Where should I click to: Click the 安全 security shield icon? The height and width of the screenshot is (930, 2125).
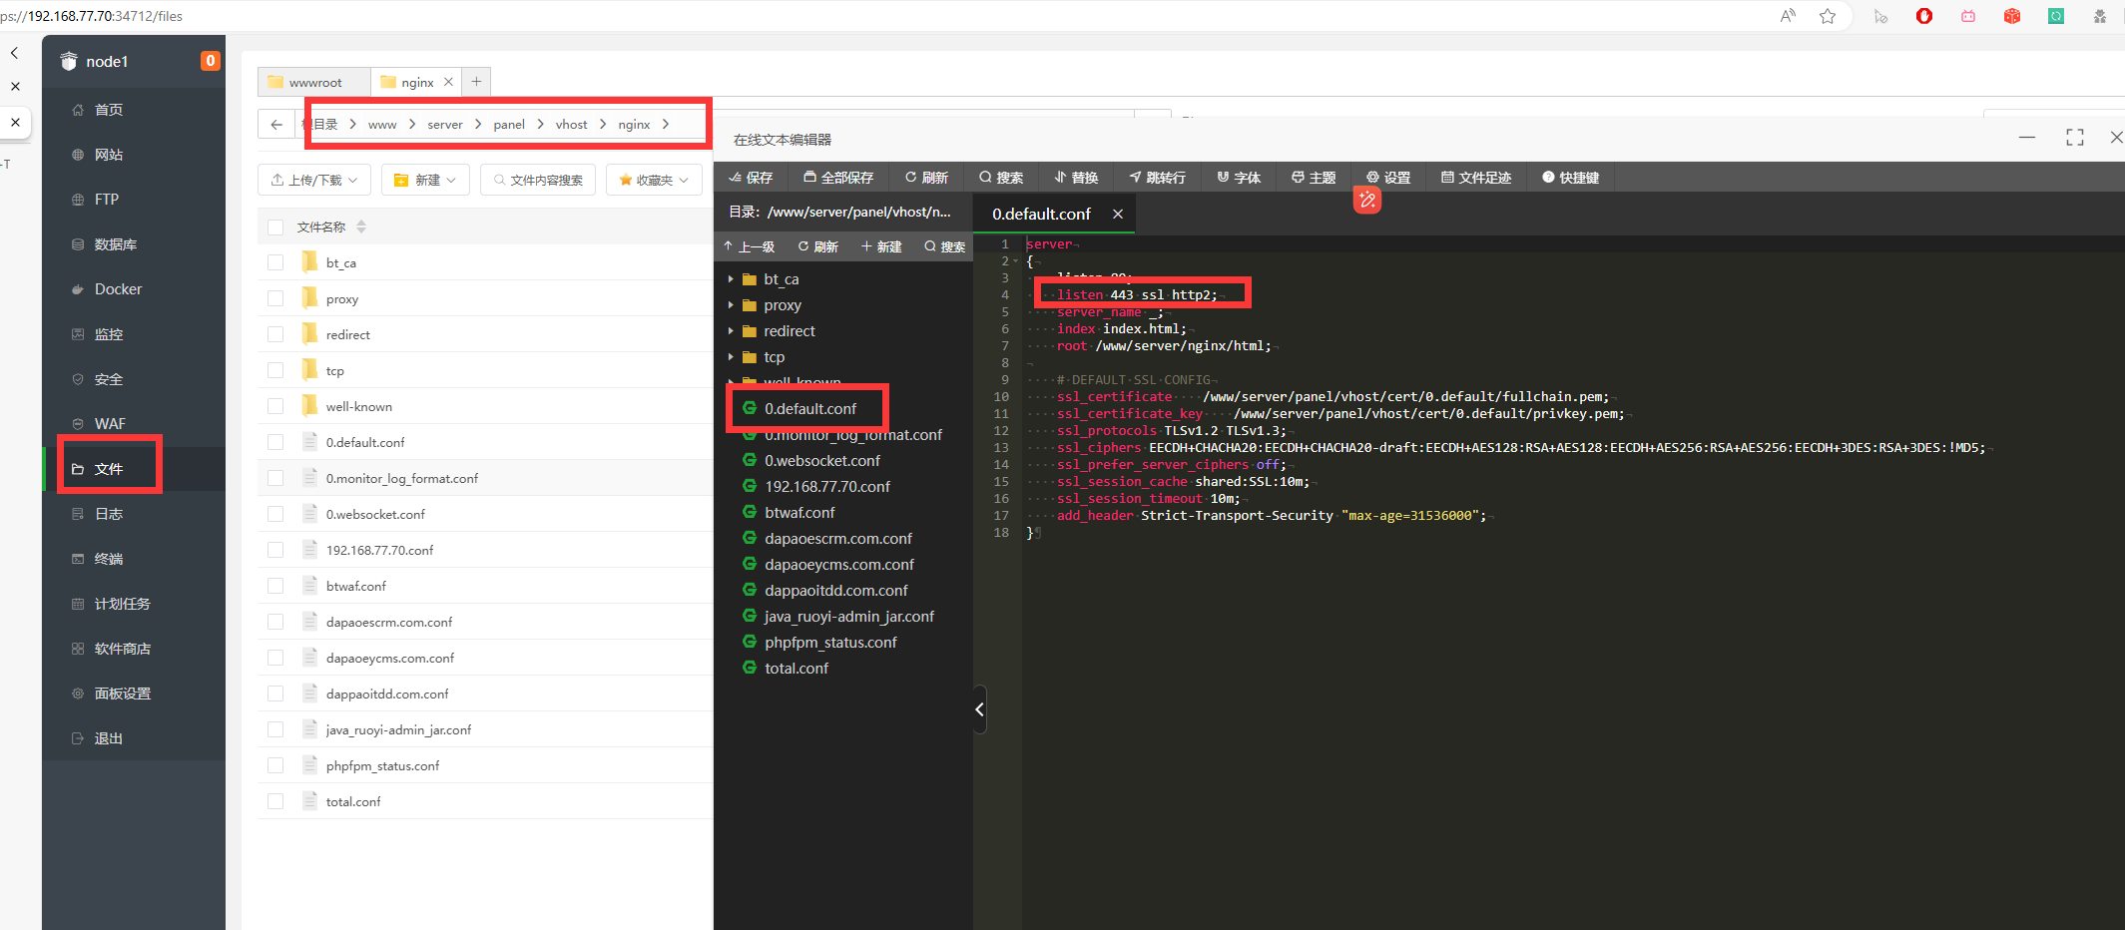[78, 379]
